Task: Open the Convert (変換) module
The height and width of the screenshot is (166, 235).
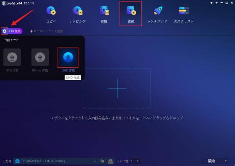Action: coord(104,14)
